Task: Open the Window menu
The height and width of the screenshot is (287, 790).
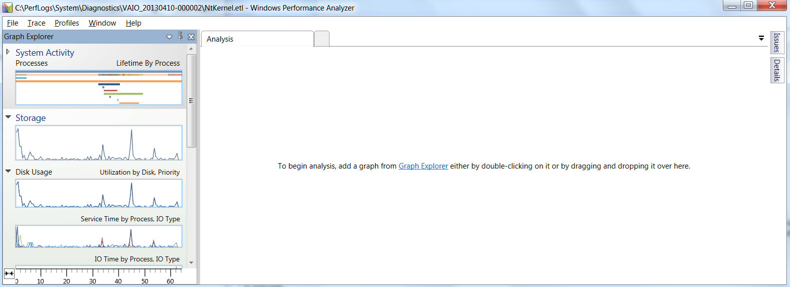Action: pos(102,23)
